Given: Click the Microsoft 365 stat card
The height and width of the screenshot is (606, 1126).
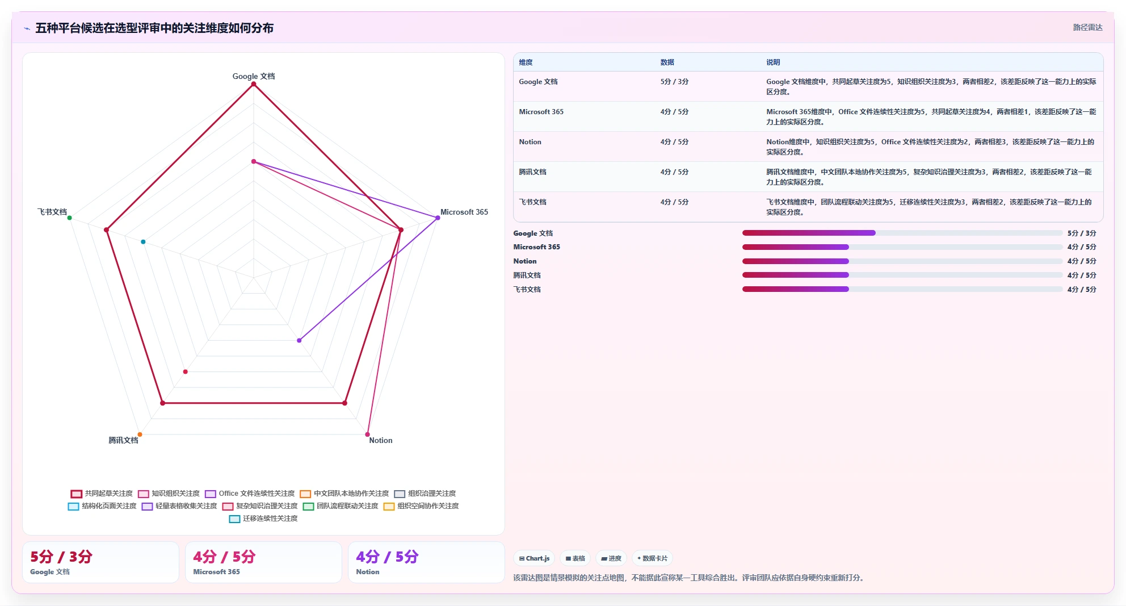Looking at the screenshot, I should [x=263, y=562].
